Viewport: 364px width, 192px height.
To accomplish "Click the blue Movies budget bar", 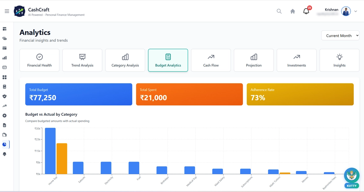I will pyautogui.click(x=301, y=172).
